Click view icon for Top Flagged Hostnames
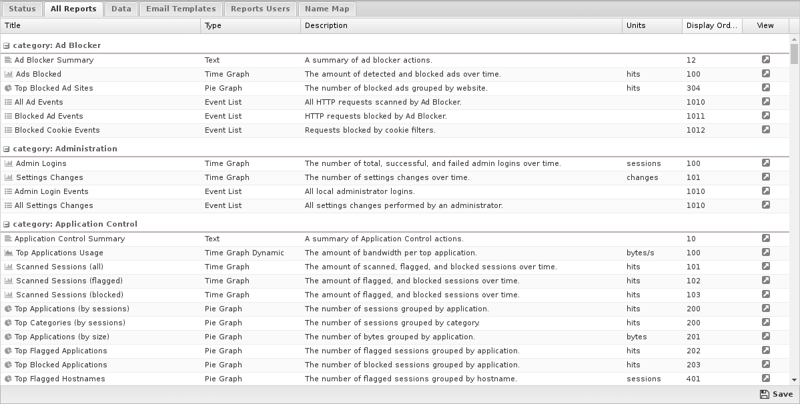The image size is (800, 404). (765, 379)
